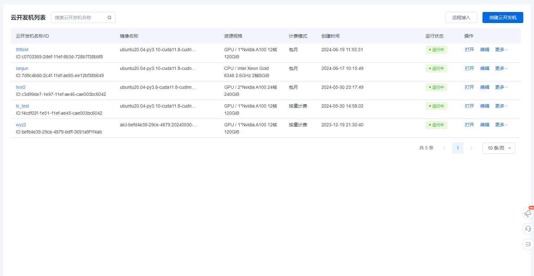Click 打开 for the lx_test row
Viewport: 534px width, 276px height.
[469, 106]
